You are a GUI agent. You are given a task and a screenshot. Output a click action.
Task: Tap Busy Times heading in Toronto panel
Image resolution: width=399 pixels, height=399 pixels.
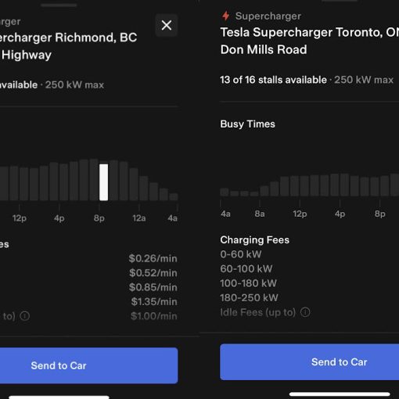pyautogui.click(x=247, y=124)
